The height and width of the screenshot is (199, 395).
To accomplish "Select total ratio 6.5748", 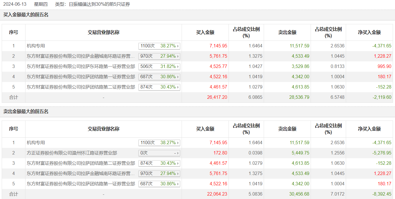I will click(338, 97).
